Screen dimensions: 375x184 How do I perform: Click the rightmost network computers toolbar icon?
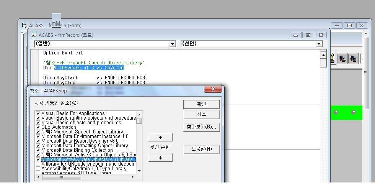pos(353,59)
